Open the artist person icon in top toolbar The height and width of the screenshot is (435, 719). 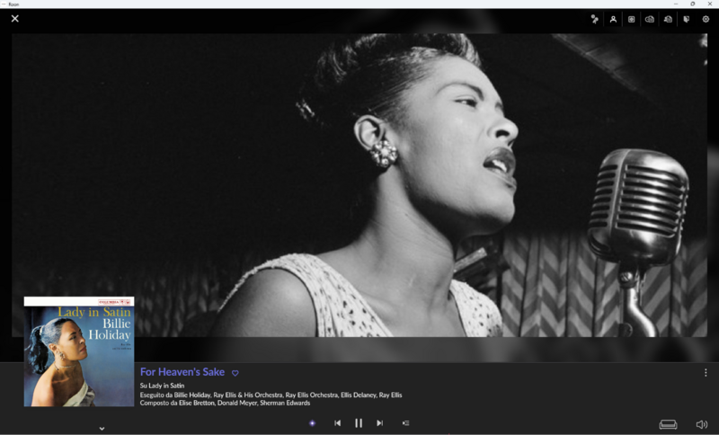tap(613, 19)
